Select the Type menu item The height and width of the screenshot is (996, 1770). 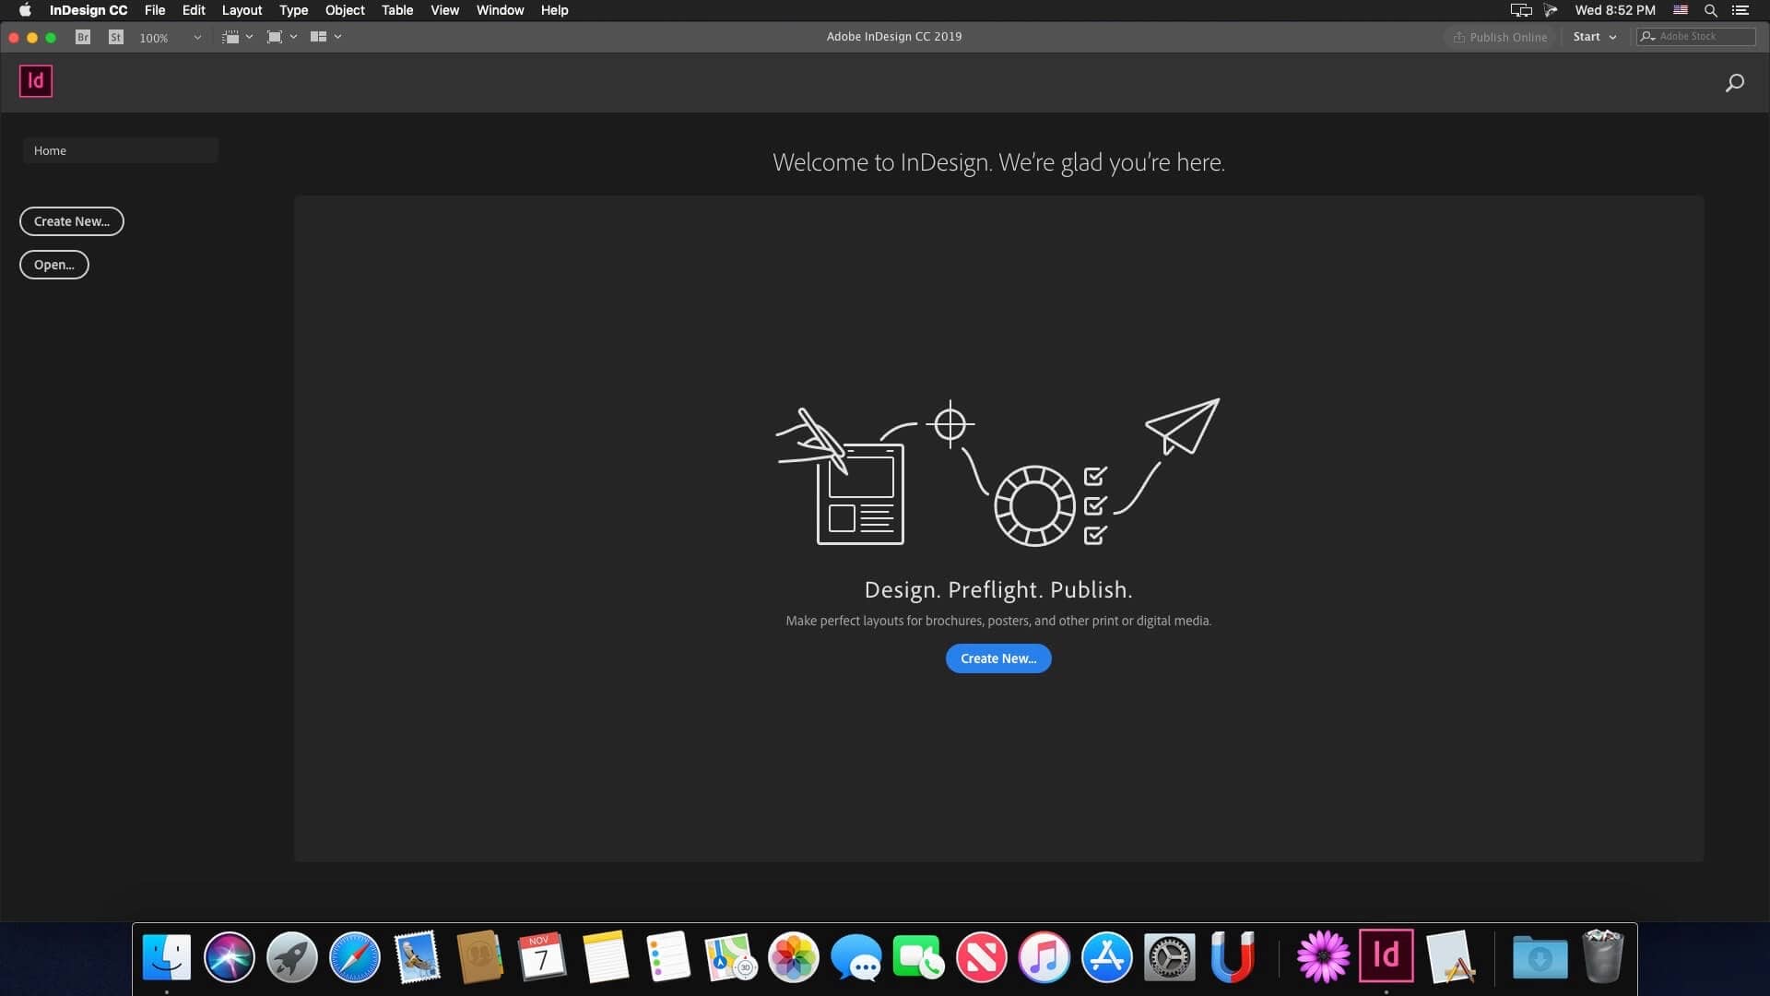[x=294, y=10]
